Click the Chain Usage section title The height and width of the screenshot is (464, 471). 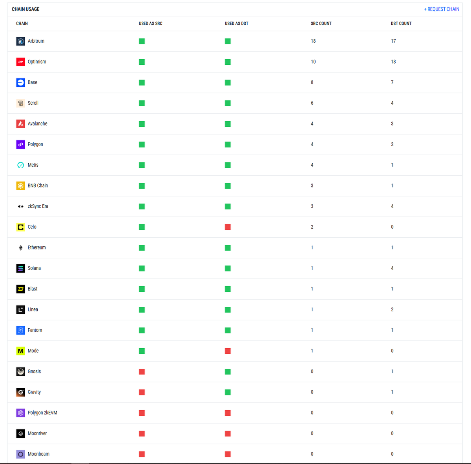pos(26,9)
